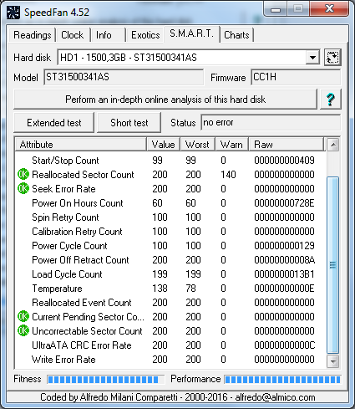Select the UltraATA CRC Error Rate row
Image resolution: width=355 pixels, height=409 pixels.
[x=170, y=345]
